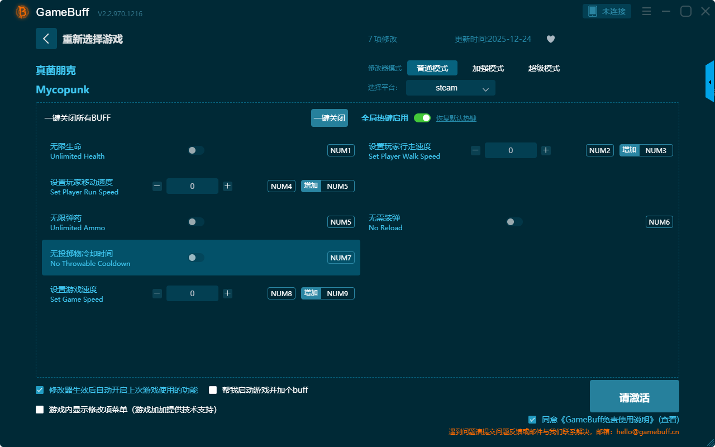Click the Set Game Speed value field

[x=192, y=293]
